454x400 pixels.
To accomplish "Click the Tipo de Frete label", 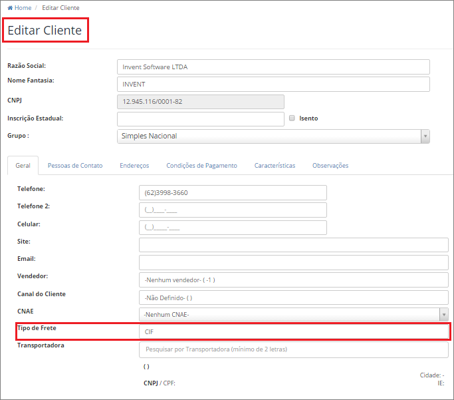I will click(37, 328).
